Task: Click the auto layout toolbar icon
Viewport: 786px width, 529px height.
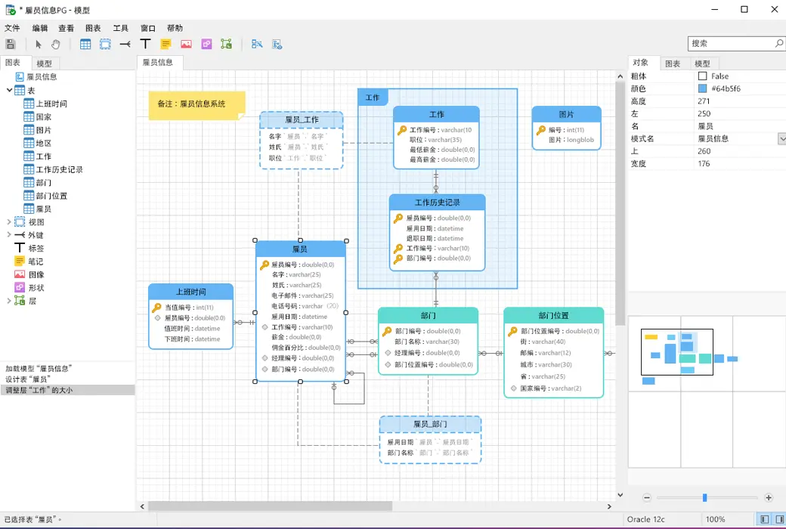Action: pyautogui.click(x=257, y=44)
